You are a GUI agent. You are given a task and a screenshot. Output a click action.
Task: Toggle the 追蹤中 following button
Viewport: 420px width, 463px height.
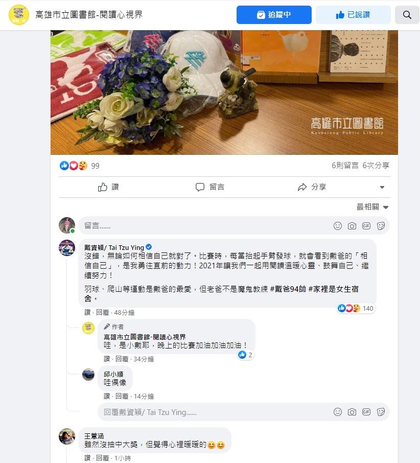tap(274, 15)
